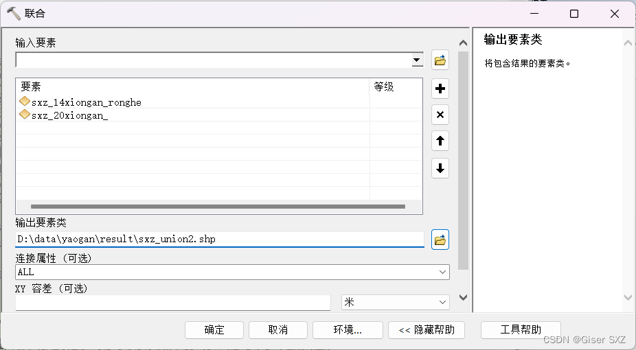Viewport: 636px width, 350px height.
Task: Click 等级 column header
Action: [396, 86]
